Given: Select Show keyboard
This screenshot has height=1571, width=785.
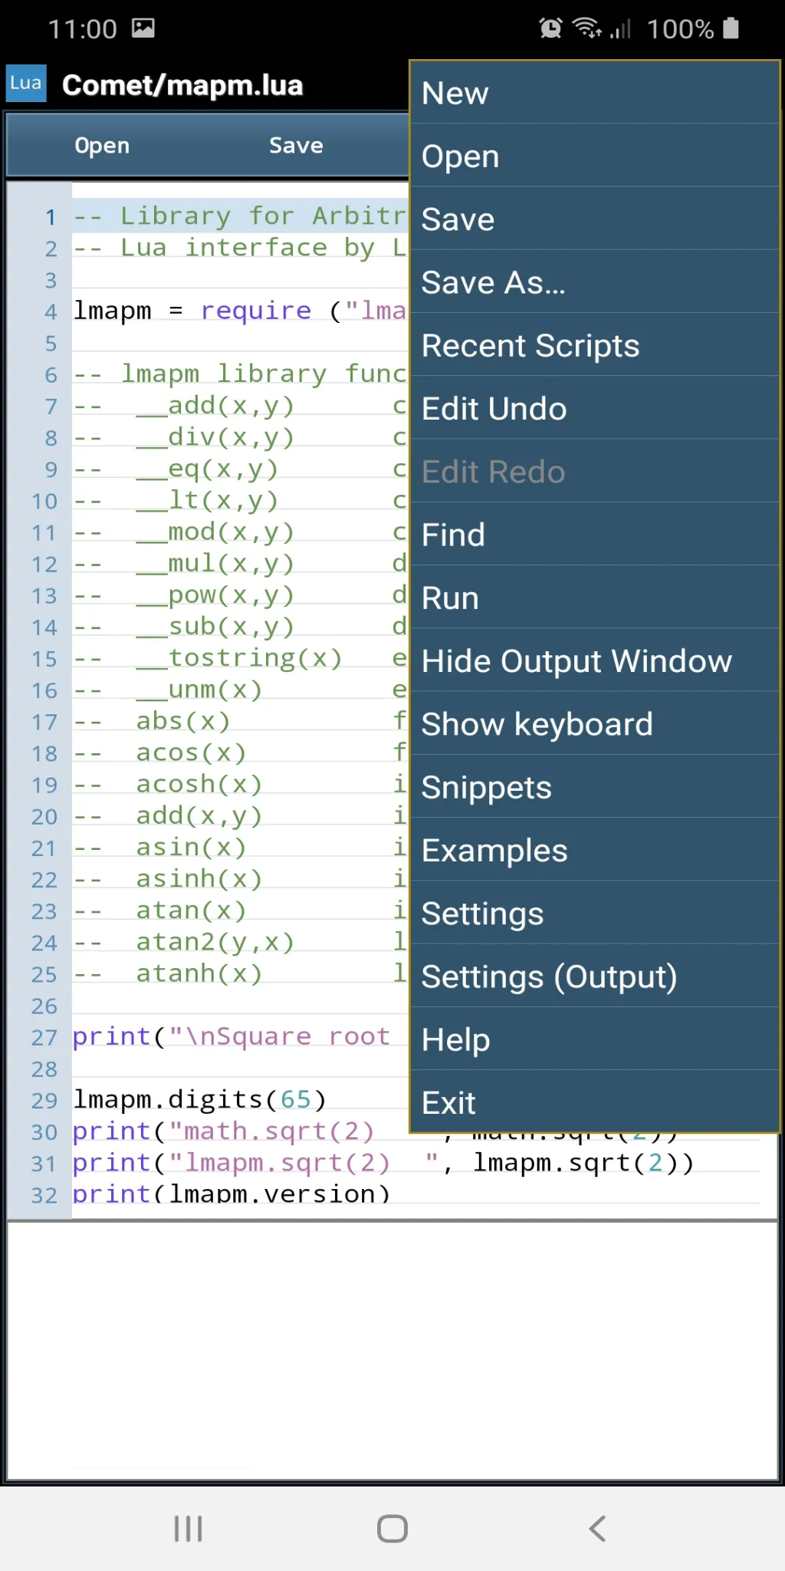Looking at the screenshot, I should pos(595,723).
